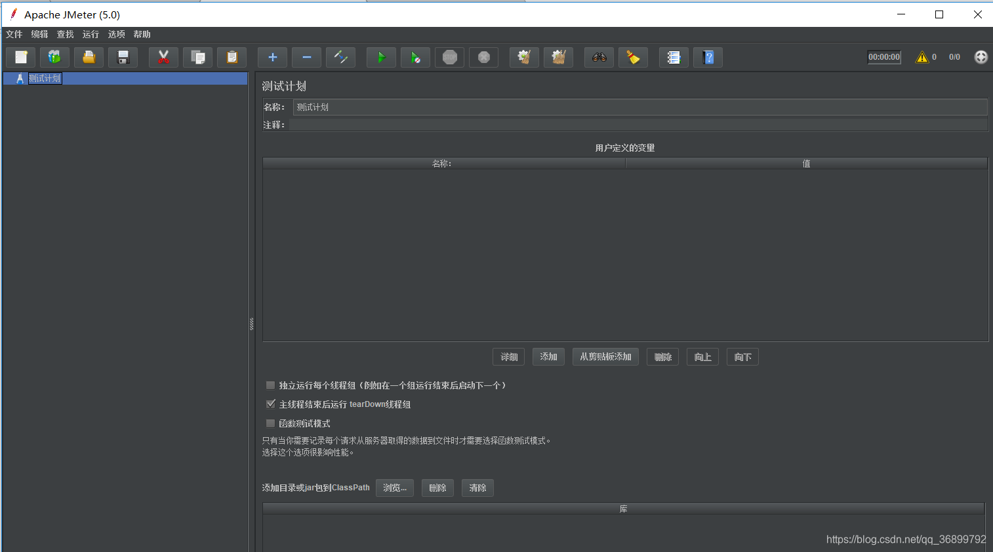The height and width of the screenshot is (552, 993).
Task: Open the Templates toolbar icon
Action: pyautogui.click(x=54, y=57)
